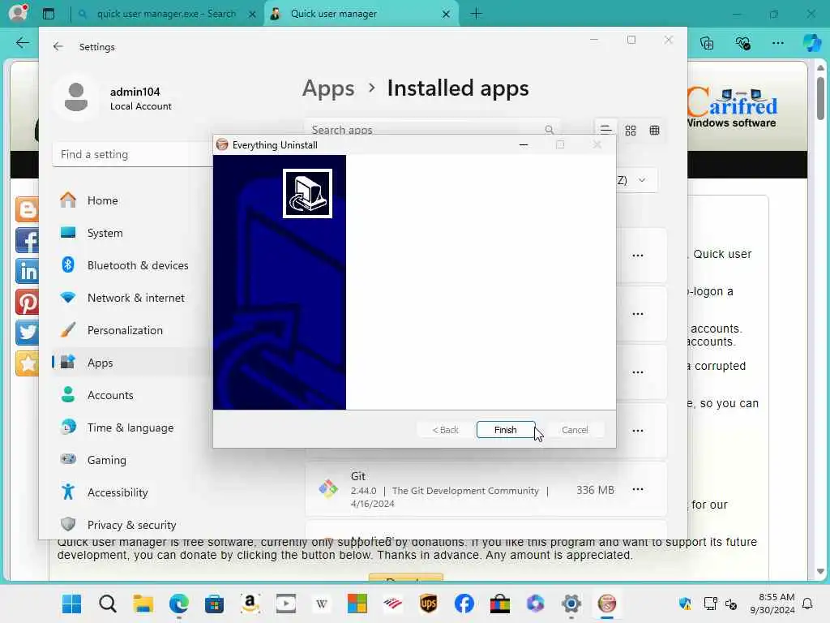This screenshot has height=623, width=830.
Task: Share page via Pinterest icon
Action: coord(27,302)
